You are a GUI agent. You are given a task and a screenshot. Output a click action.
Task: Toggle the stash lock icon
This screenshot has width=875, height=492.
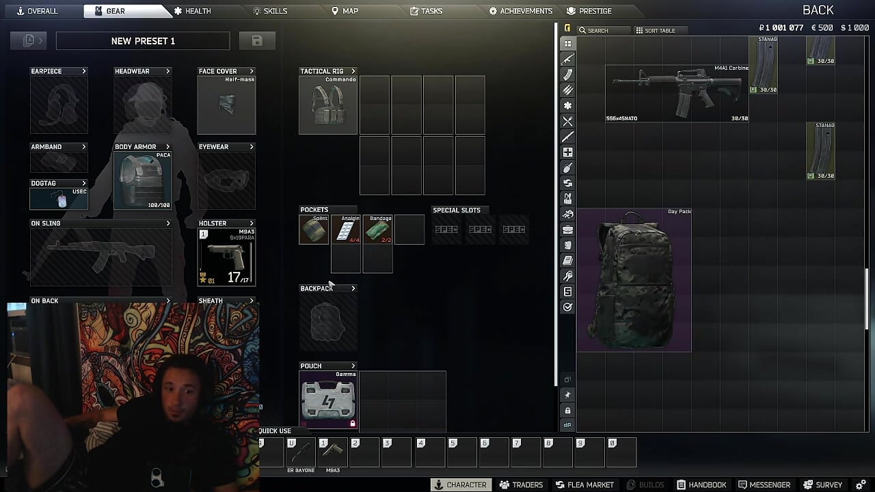(x=567, y=411)
